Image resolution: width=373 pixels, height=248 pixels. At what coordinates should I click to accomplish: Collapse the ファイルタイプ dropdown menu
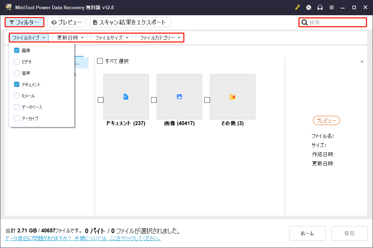[x=28, y=37]
